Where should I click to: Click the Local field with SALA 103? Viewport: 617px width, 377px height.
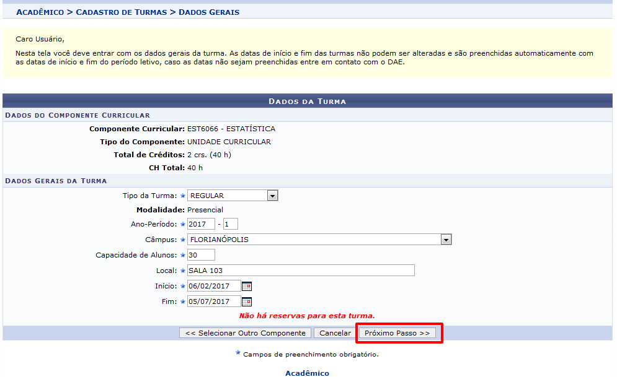[x=300, y=271]
